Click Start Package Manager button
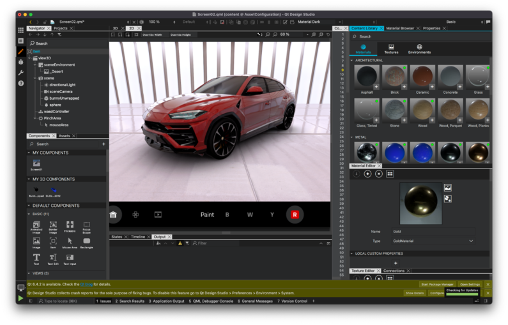Viewport: 508px width, 325px height. [436, 285]
